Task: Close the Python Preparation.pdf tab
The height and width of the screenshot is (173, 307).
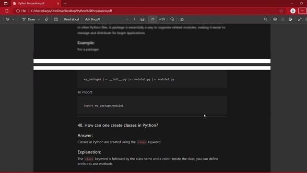Action: click(58, 3)
